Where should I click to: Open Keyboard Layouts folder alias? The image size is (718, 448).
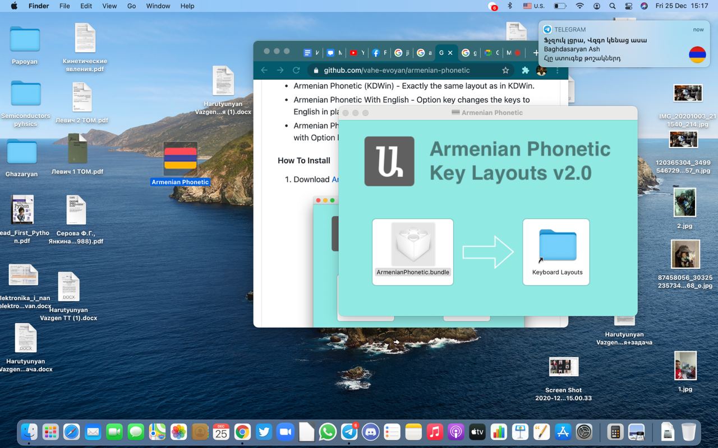[x=557, y=251]
